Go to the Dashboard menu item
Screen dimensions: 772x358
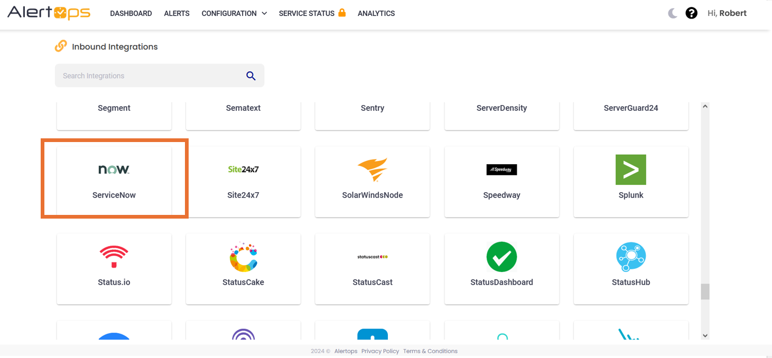click(x=131, y=13)
